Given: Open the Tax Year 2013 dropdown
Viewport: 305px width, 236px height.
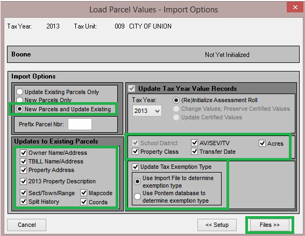Looking at the screenshot, I should click(147, 111).
